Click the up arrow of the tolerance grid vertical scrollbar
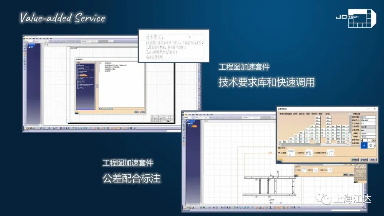The image size is (384, 216). click(x=350, y=114)
